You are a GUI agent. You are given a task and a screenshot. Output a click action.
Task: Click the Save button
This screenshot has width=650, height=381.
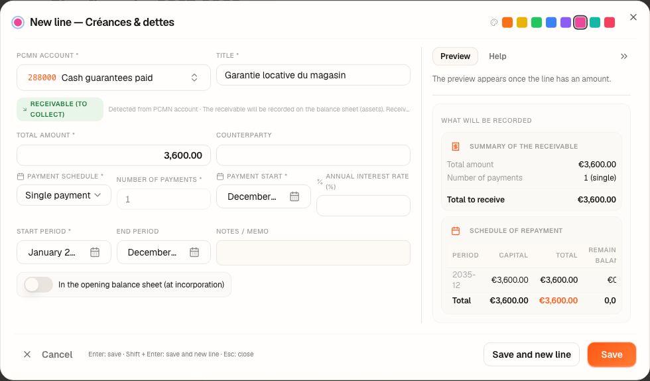click(x=612, y=354)
